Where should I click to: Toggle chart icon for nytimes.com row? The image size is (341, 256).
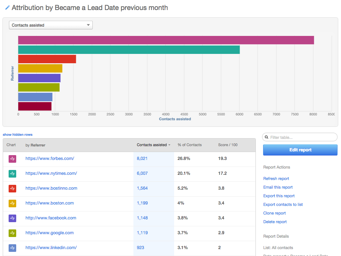click(x=12, y=174)
